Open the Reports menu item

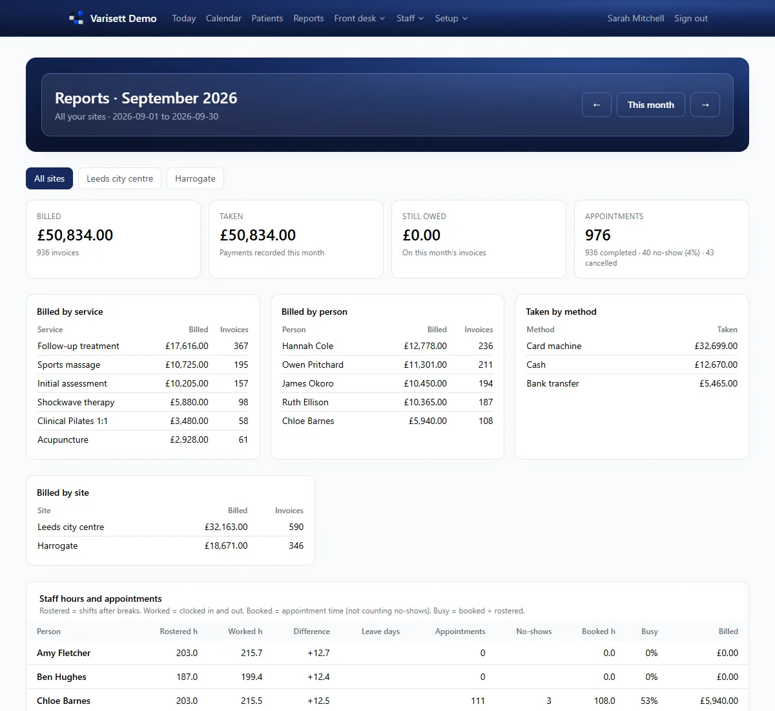click(x=309, y=18)
